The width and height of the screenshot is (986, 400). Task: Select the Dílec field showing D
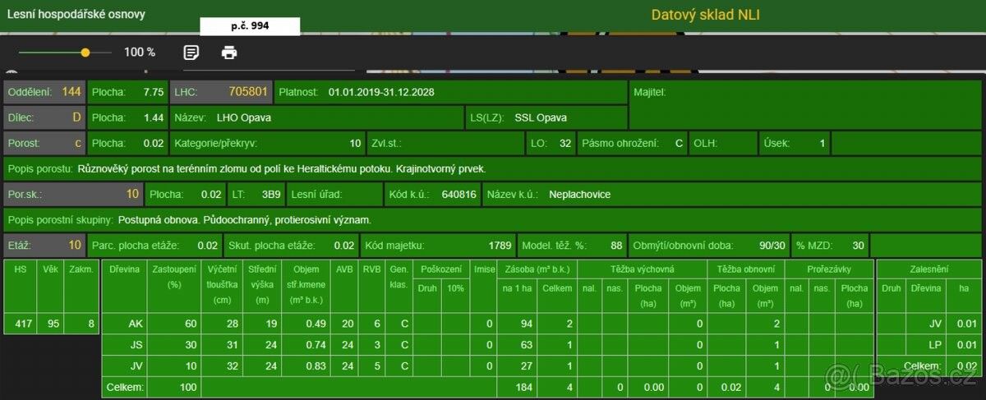[44, 117]
